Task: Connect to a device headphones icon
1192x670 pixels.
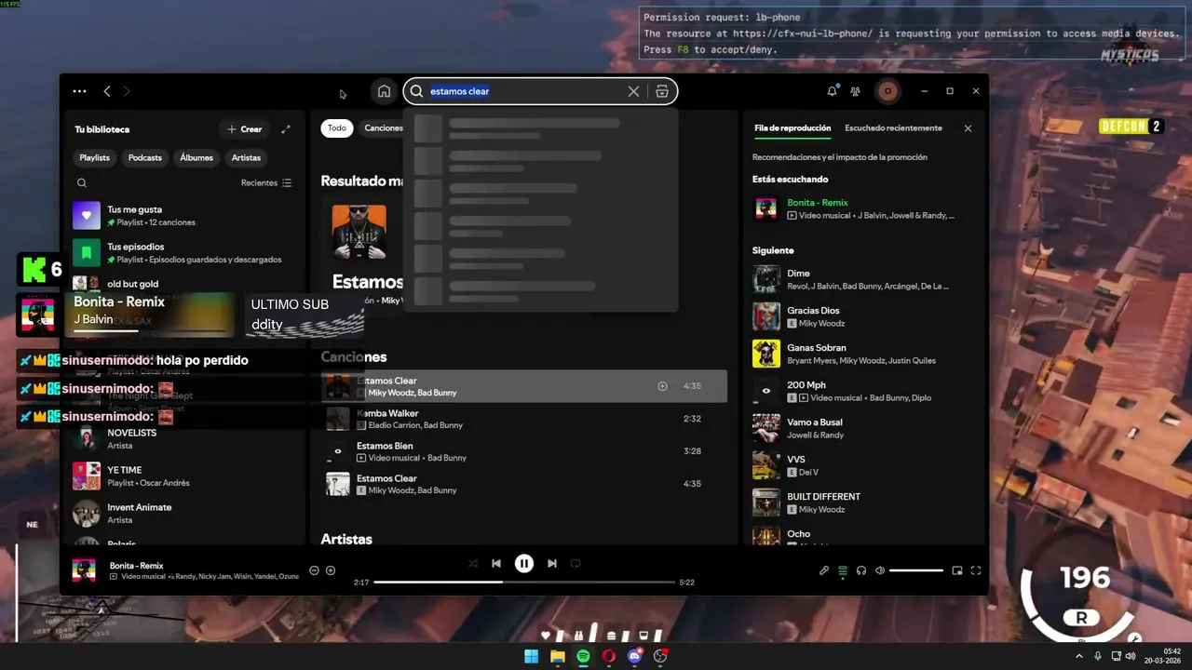Action: coord(861,570)
